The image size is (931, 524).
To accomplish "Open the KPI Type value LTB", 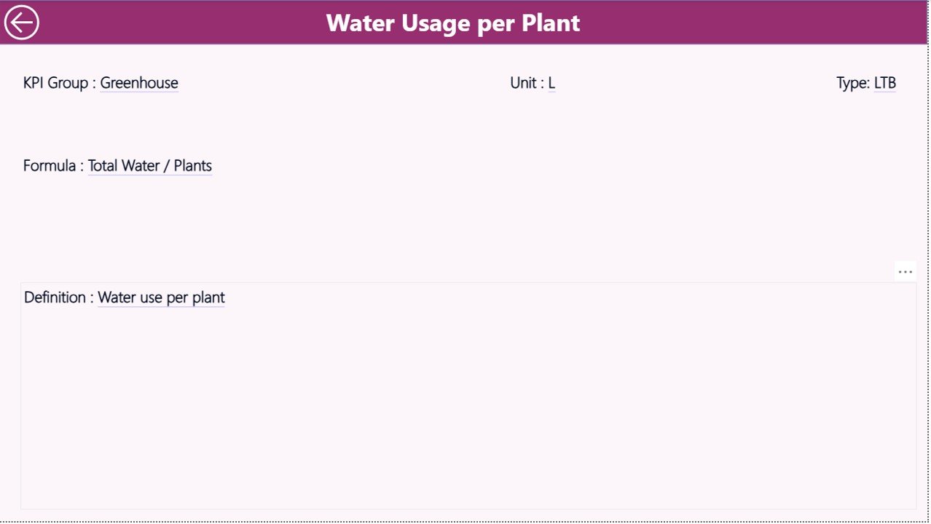I will pyautogui.click(x=885, y=83).
